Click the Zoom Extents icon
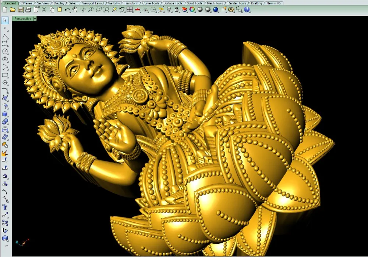 pos(106,10)
